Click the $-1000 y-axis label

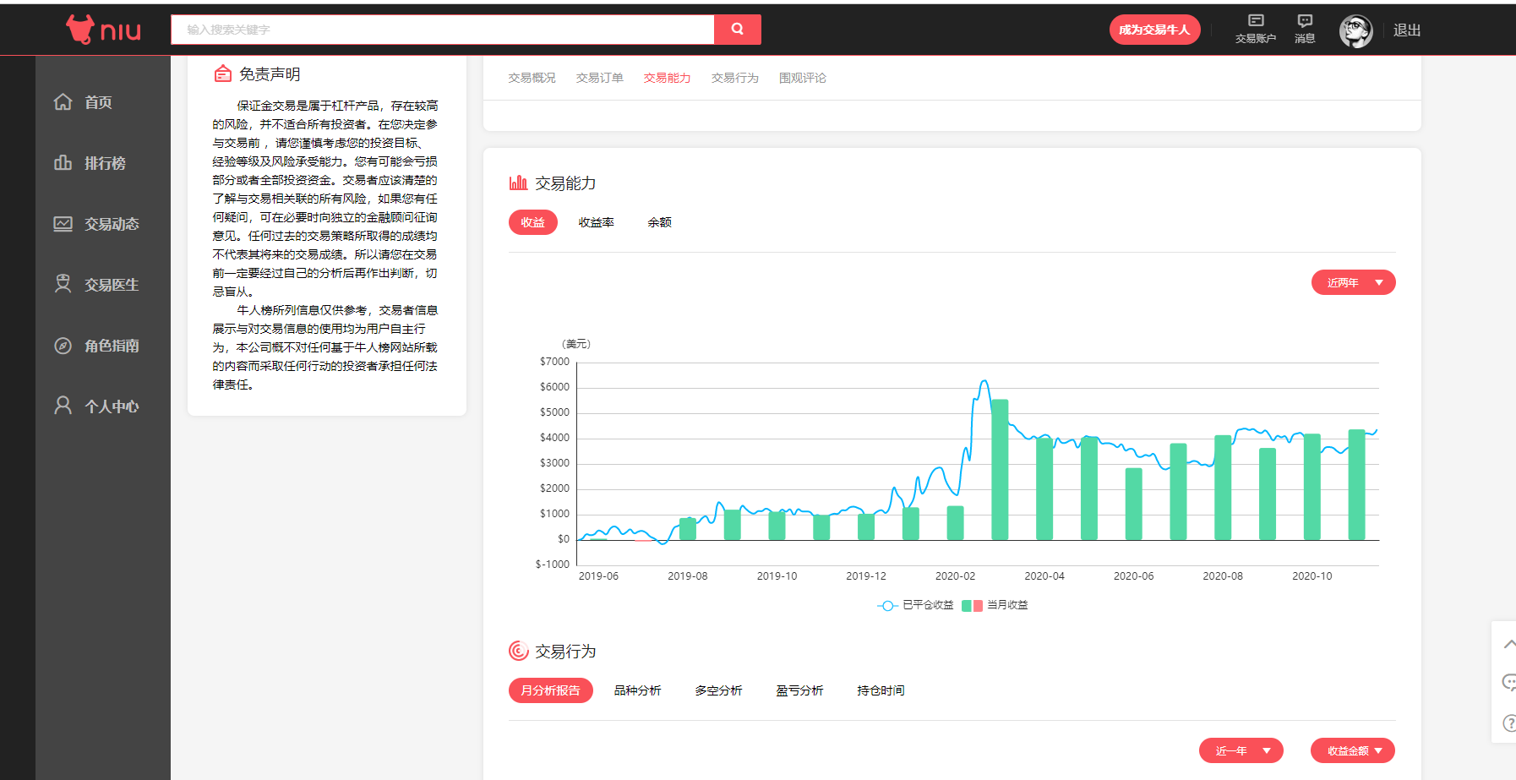(x=553, y=565)
